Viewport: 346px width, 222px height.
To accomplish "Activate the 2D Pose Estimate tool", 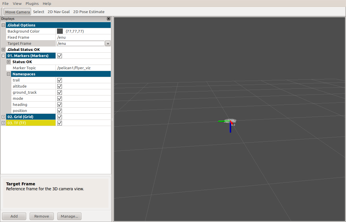I will click(x=89, y=12).
